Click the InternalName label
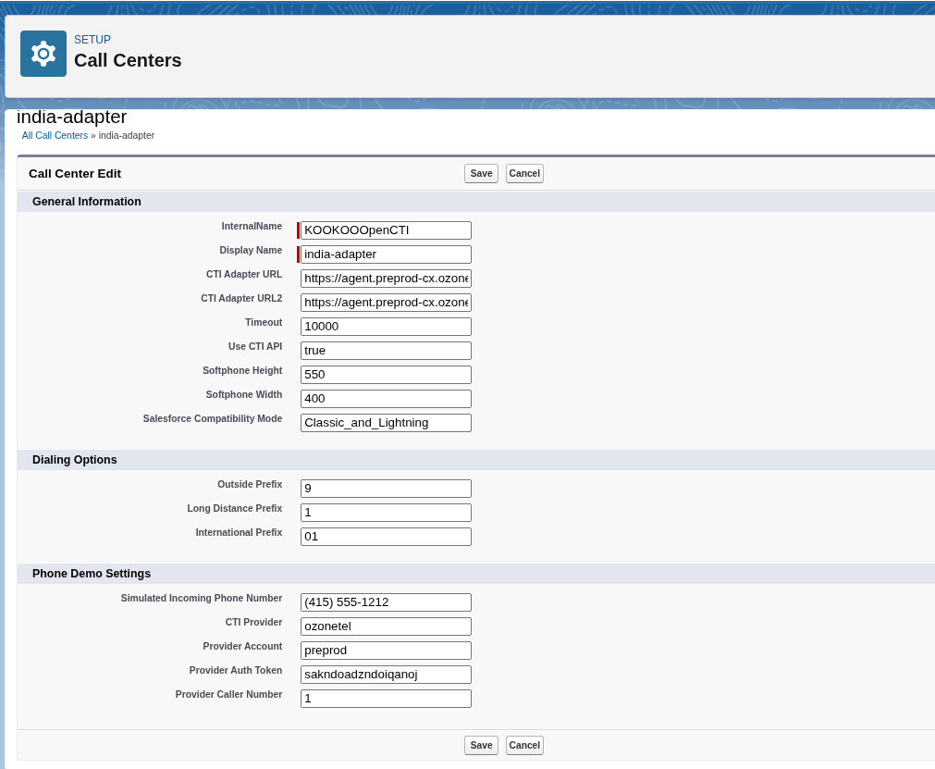The height and width of the screenshot is (769, 935). point(252,226)
